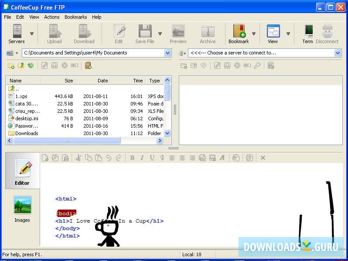Viewport: 348px width, 261px height.
Task: Toggle italic formatting in the editor
Action: (142, 158)
